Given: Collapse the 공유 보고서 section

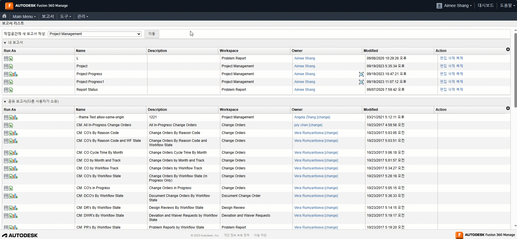Looking at the screenshot, I should 5,102.
